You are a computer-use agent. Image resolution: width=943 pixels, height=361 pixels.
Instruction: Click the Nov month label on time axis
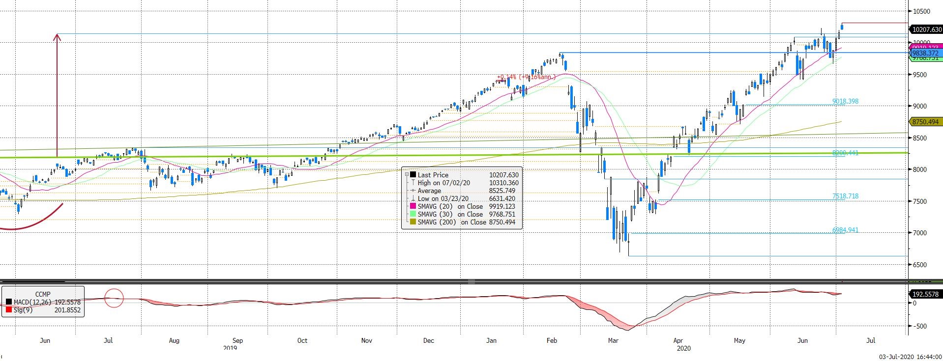[x=366, y=340]
